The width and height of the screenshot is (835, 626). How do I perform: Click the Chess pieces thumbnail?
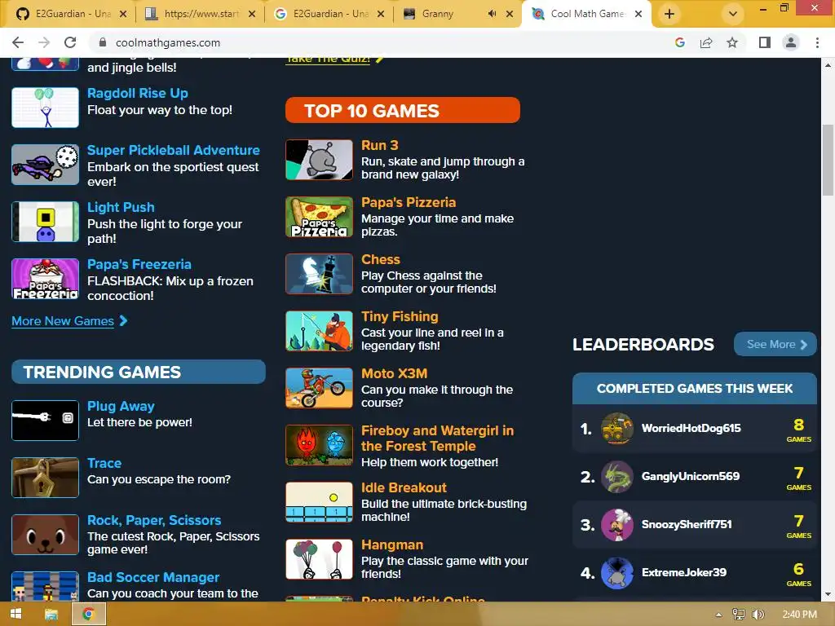point(319,274)
